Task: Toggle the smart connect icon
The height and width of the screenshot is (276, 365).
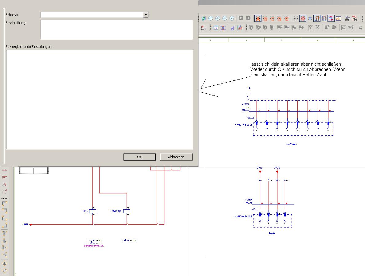Action: pyautogui.click(x=331, y=18)
